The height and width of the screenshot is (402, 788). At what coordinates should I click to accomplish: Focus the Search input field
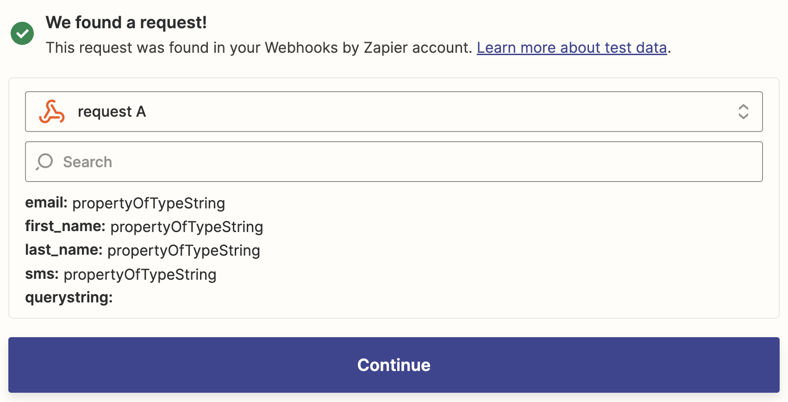click(394, 162)
